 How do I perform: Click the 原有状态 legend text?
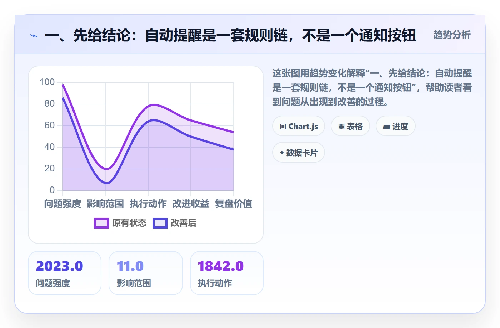[x=129, y=223]
